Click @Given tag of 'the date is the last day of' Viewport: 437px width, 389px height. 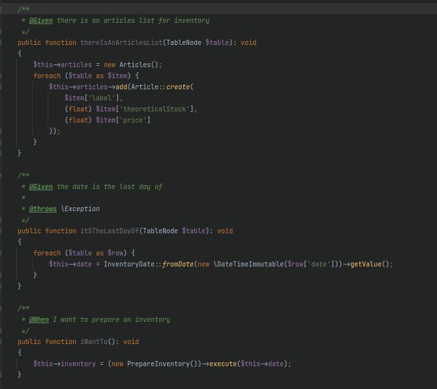(40, 186)
